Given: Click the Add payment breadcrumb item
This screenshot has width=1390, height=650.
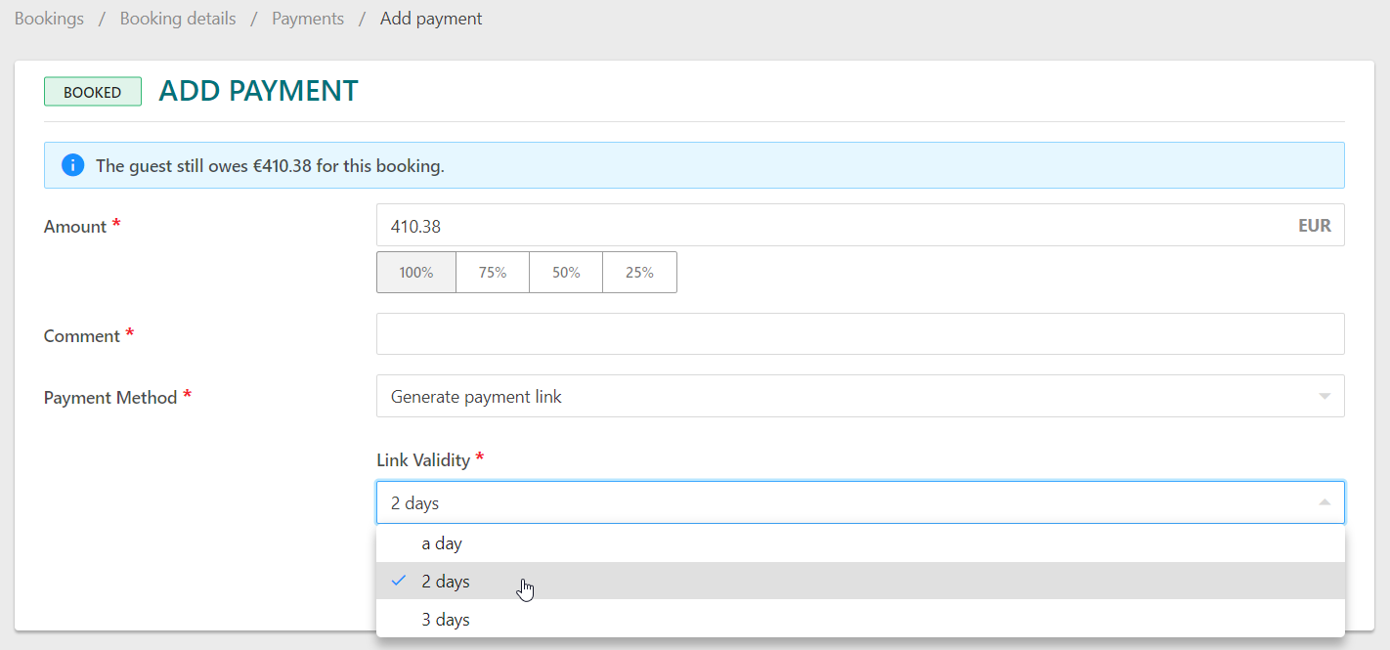Looking at the screenshot, I should point(431,19).
